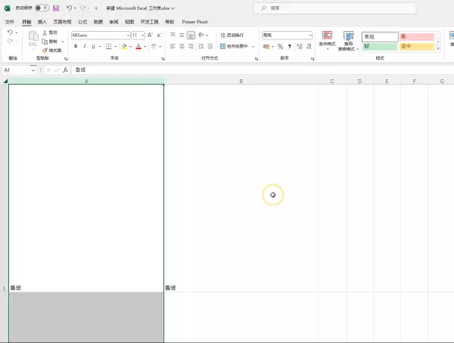Click the Increase Font Size icon
This screenshot has height=343, width=454.
(150, 36)
